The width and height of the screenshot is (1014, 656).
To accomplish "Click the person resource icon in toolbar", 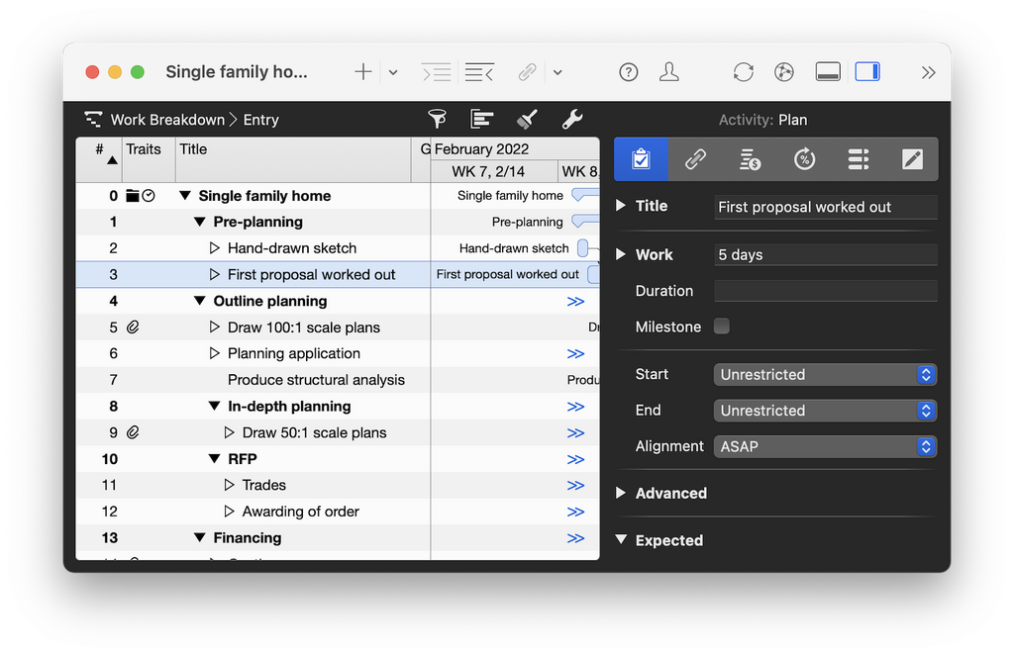I will pos(670,72).
